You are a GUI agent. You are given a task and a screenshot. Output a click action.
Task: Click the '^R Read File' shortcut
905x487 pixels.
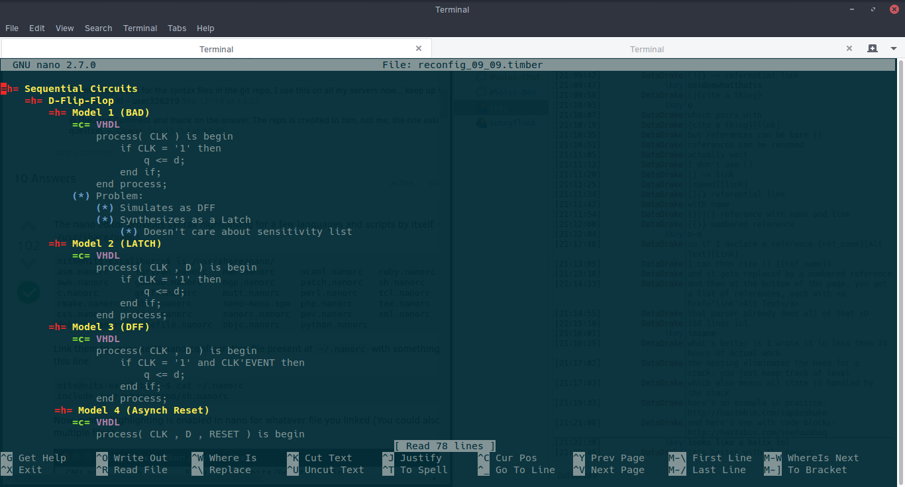pyautogui.click(x=132, y=470)
